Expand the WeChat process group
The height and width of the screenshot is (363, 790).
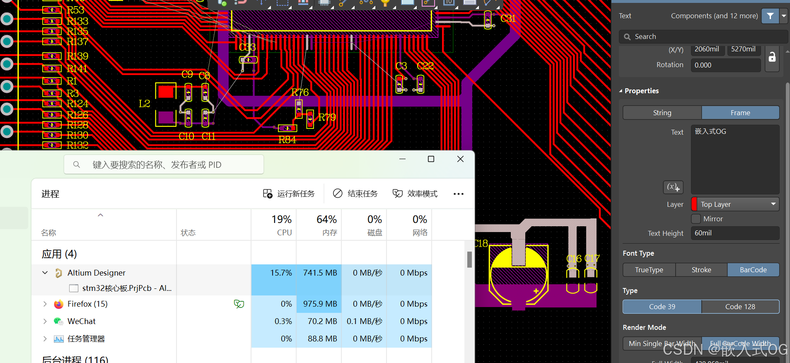click(x=45, y=321)
